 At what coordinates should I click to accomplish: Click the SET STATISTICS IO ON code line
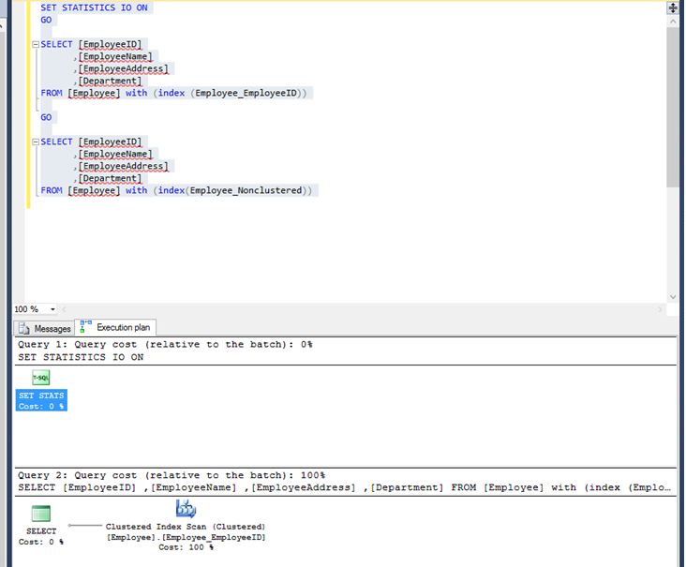(x=94, y=7)
